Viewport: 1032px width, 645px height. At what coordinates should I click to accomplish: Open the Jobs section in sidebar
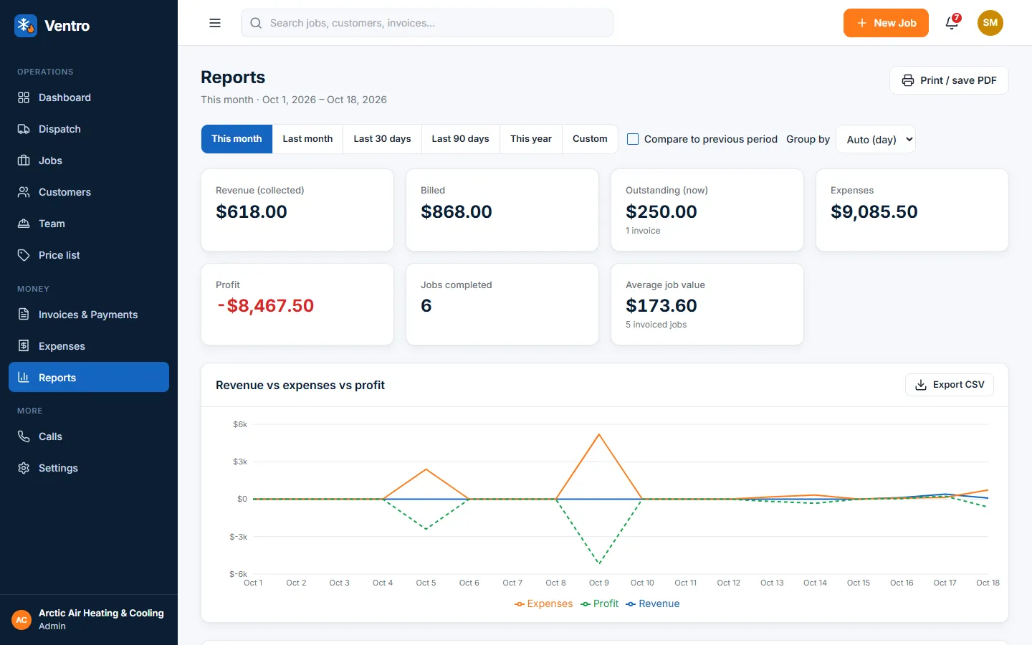click(x=89, y=161)
